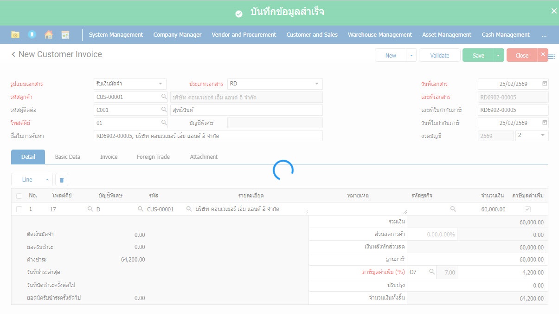Click search icon in รหัสลูกค้า field
Screen dimensions: 559x314
tap(164, 97)
